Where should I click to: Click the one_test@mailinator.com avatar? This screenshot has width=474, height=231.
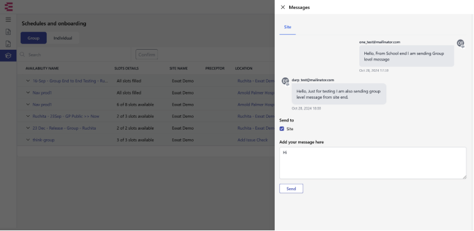coord(460,43)
